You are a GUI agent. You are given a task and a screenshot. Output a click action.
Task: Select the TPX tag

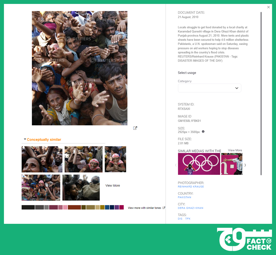tap(188, 219)
